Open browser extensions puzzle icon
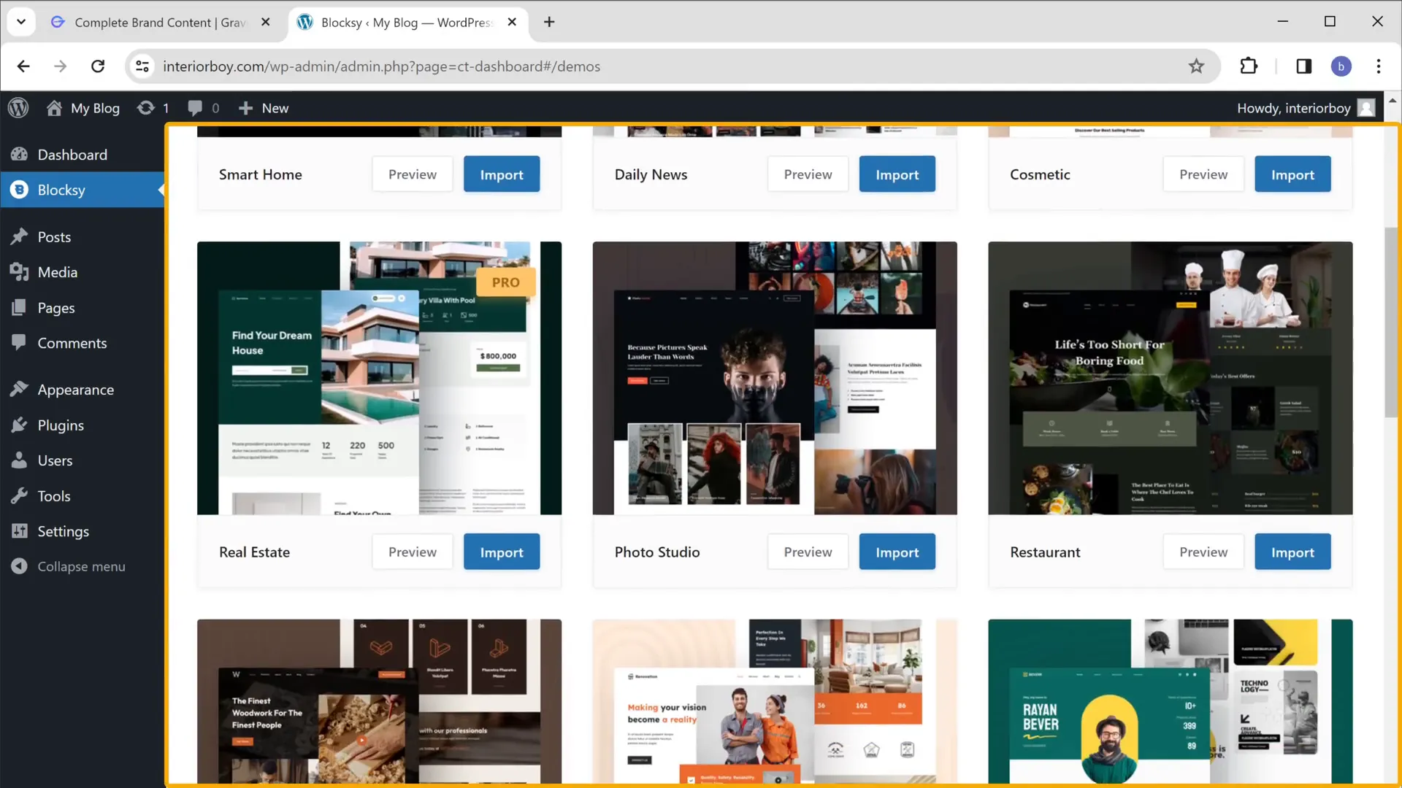Viewport: 1402px width, 788px height. pos(1249,66)
